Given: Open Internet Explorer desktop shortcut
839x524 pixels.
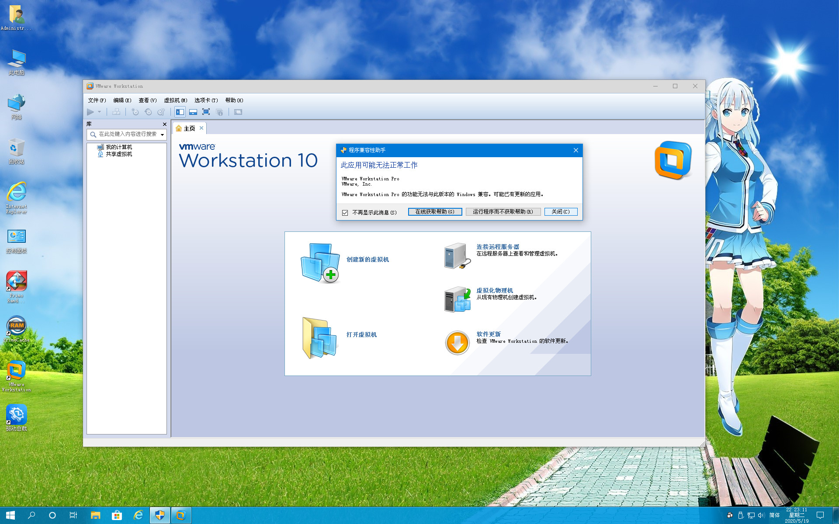Looking at the screenshot, I should click(x=17, y=197).
